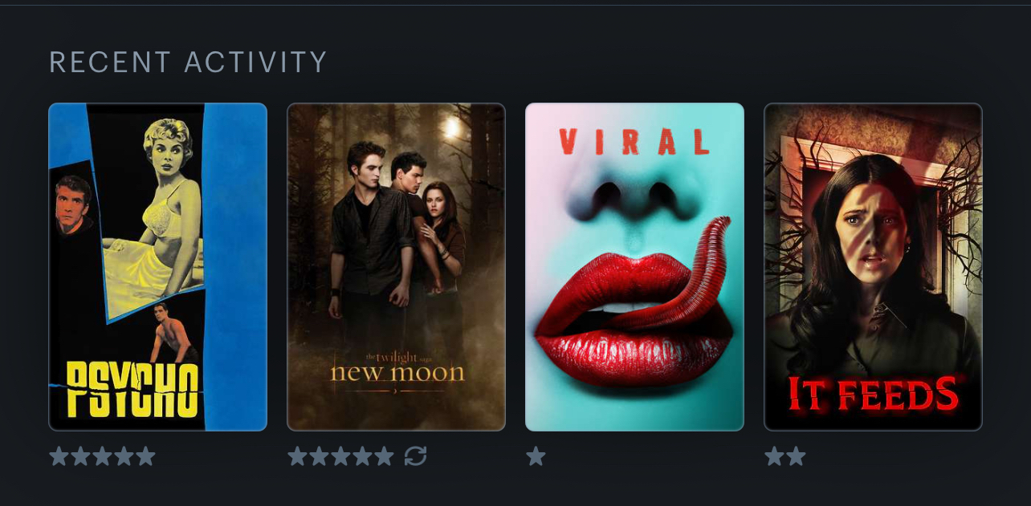Click the glowing red IT FEEDS lettering
Viewport: 1031px width, 506px height.
point(873,394)
